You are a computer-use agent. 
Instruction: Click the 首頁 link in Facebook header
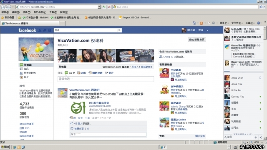[x=201, y=30]
